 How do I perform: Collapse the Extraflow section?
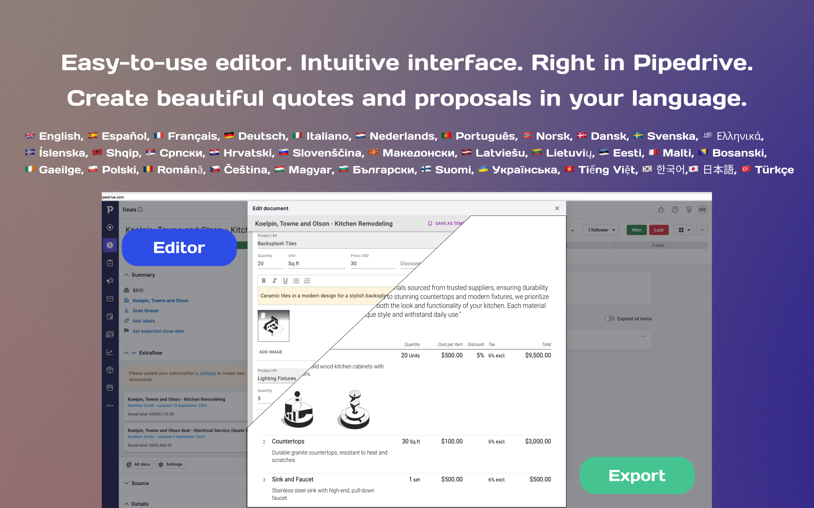(126, 353)
